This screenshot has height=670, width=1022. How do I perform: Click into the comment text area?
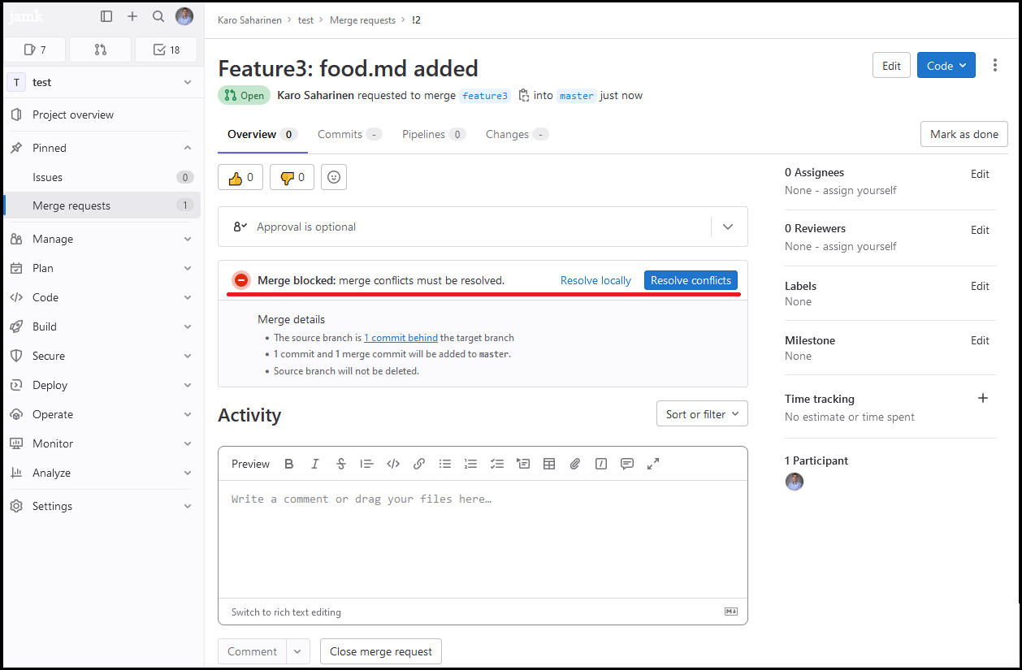coord(483,536)
